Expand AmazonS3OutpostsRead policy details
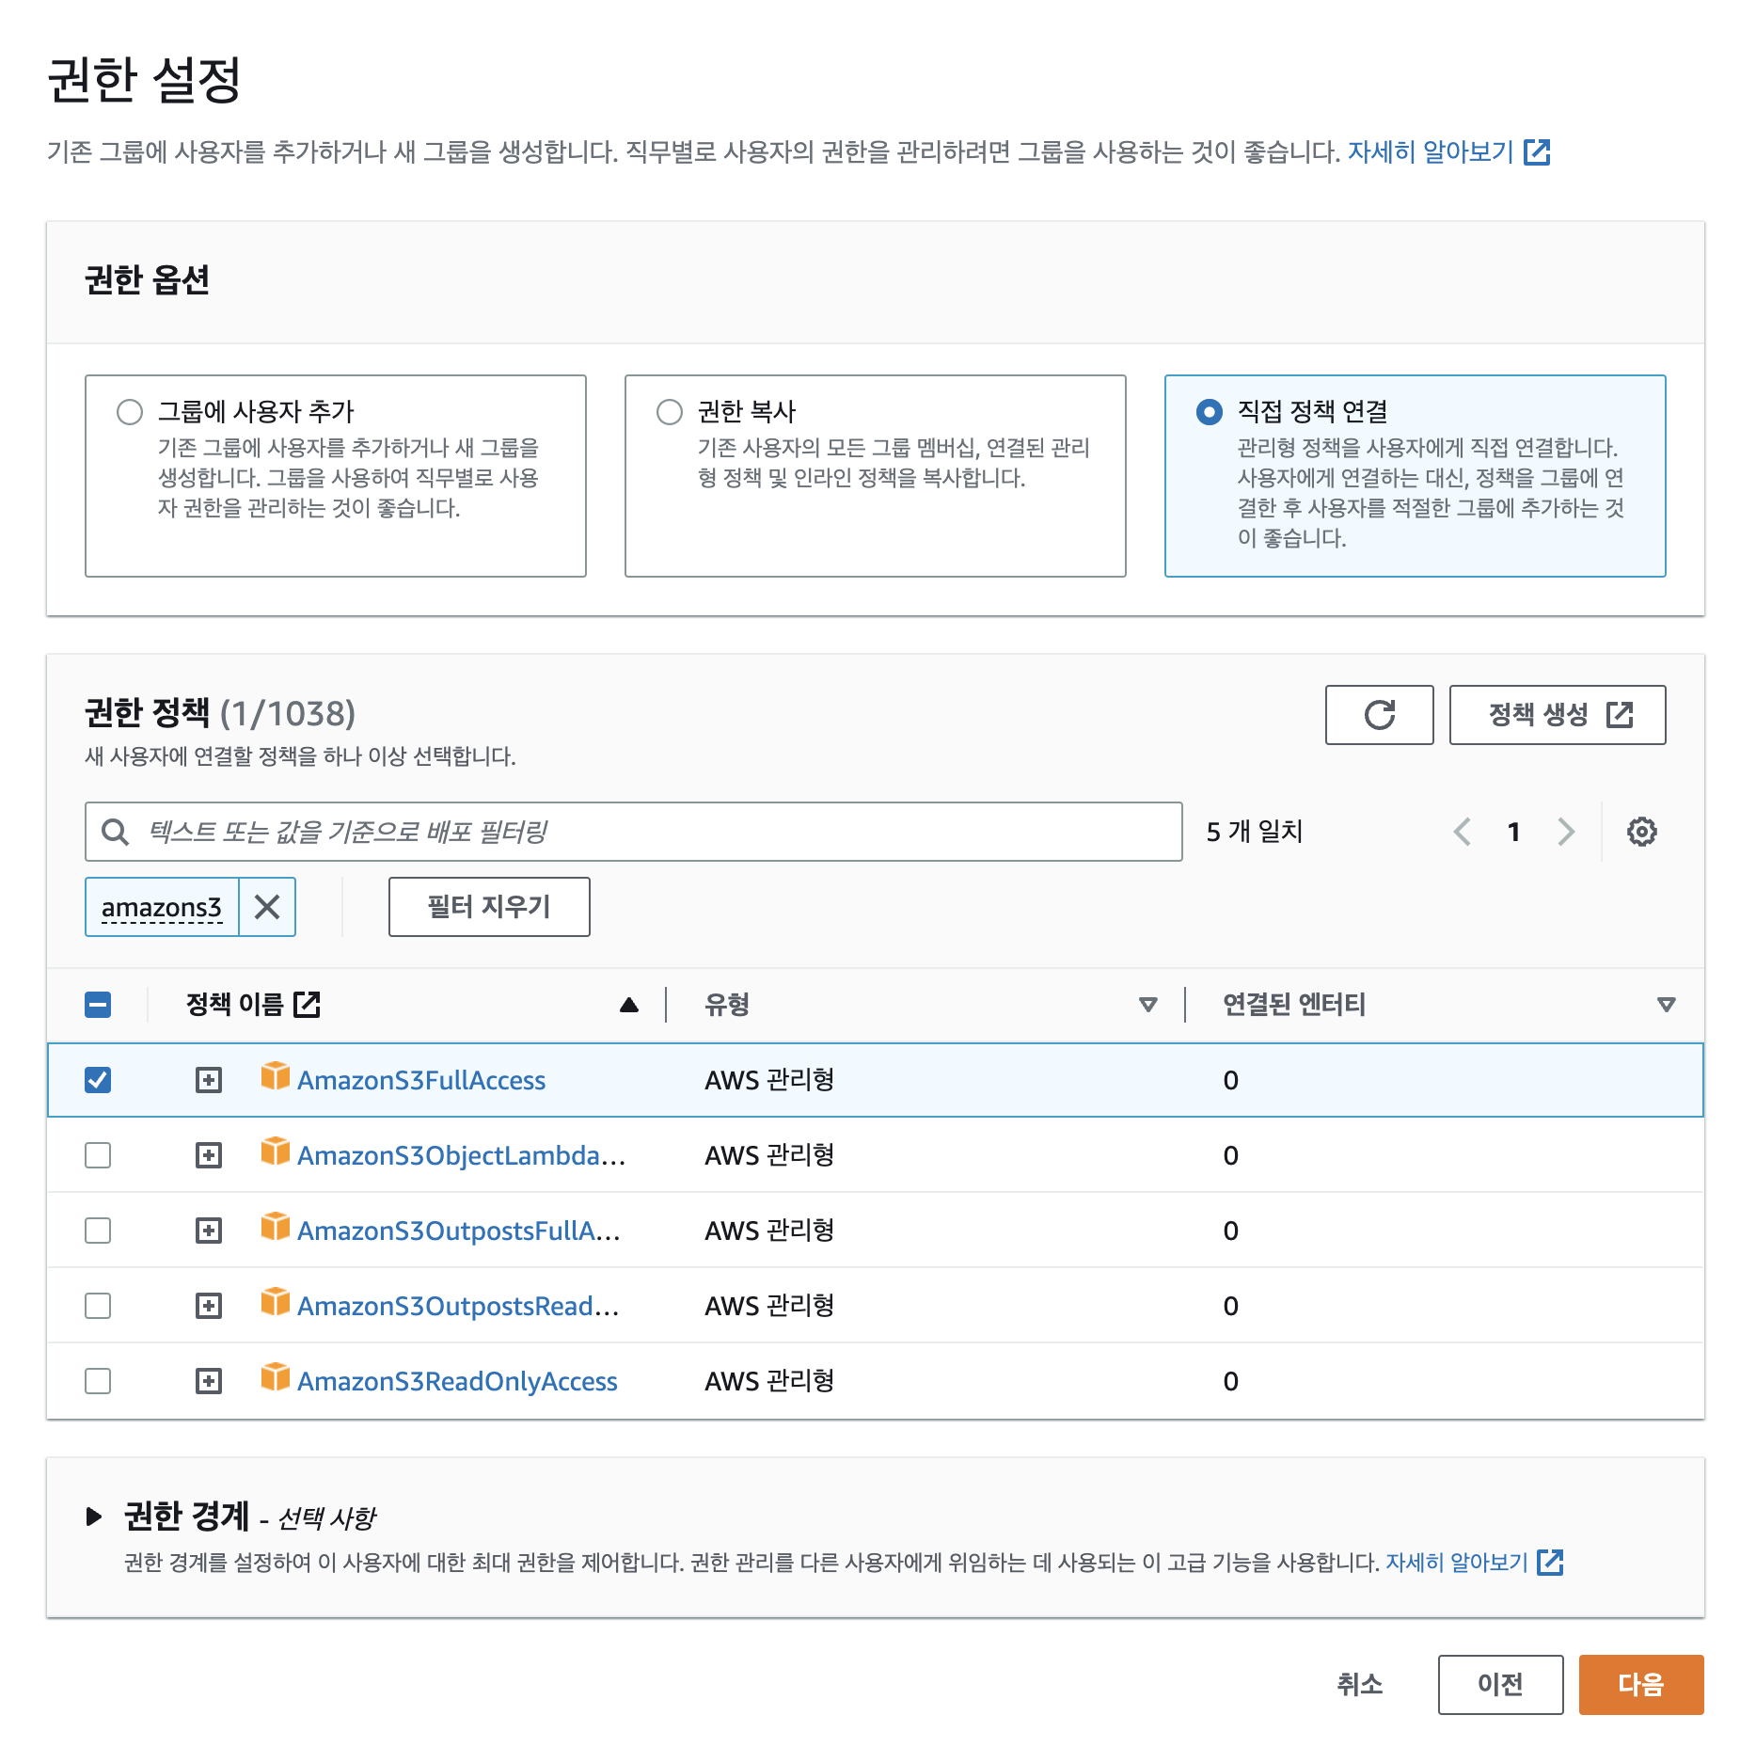The width and height of the screenshot is (1740, 1763). (x=209, y=1306)
